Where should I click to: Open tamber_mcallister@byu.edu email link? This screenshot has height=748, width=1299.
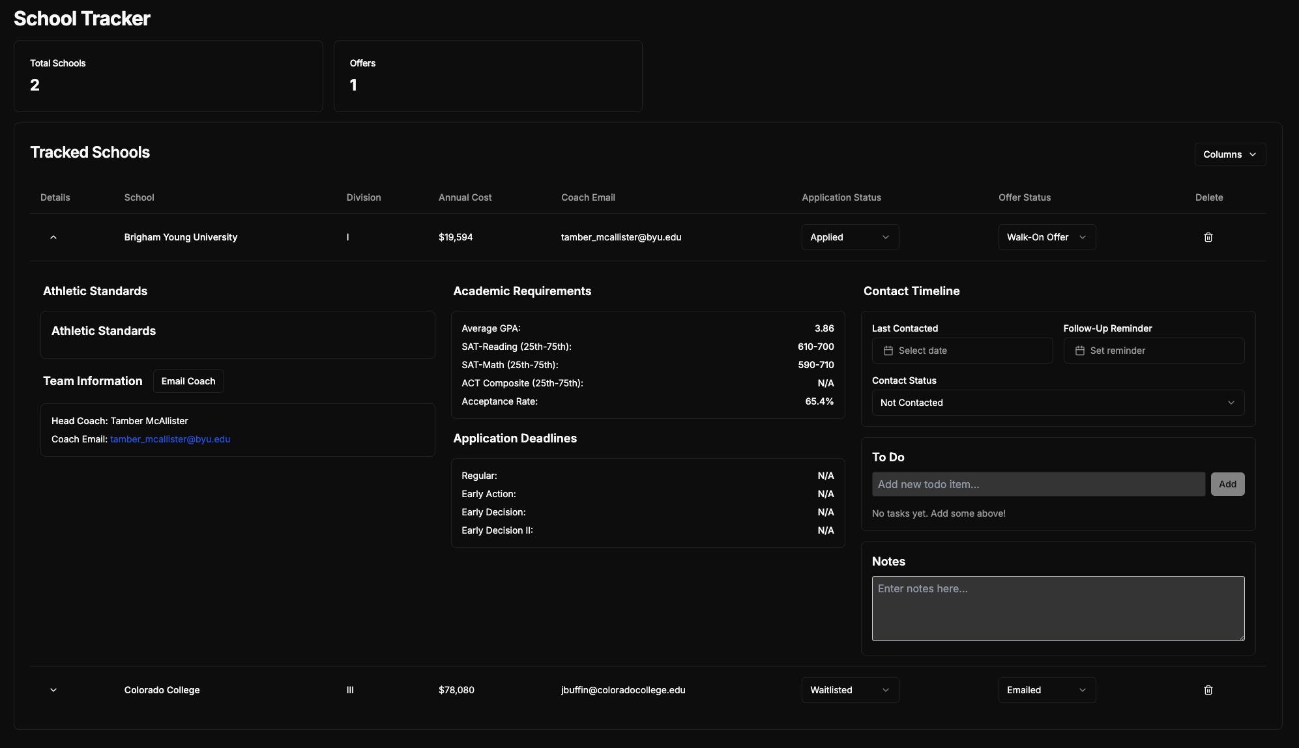pos(170,439)
